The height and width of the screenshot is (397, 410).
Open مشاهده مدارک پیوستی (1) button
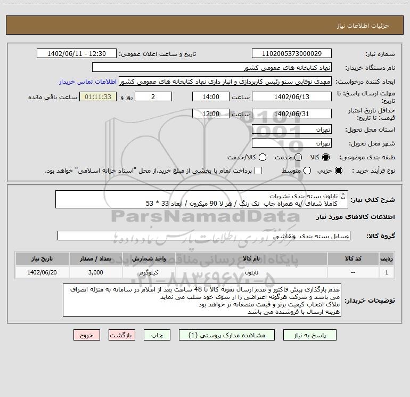227,335
